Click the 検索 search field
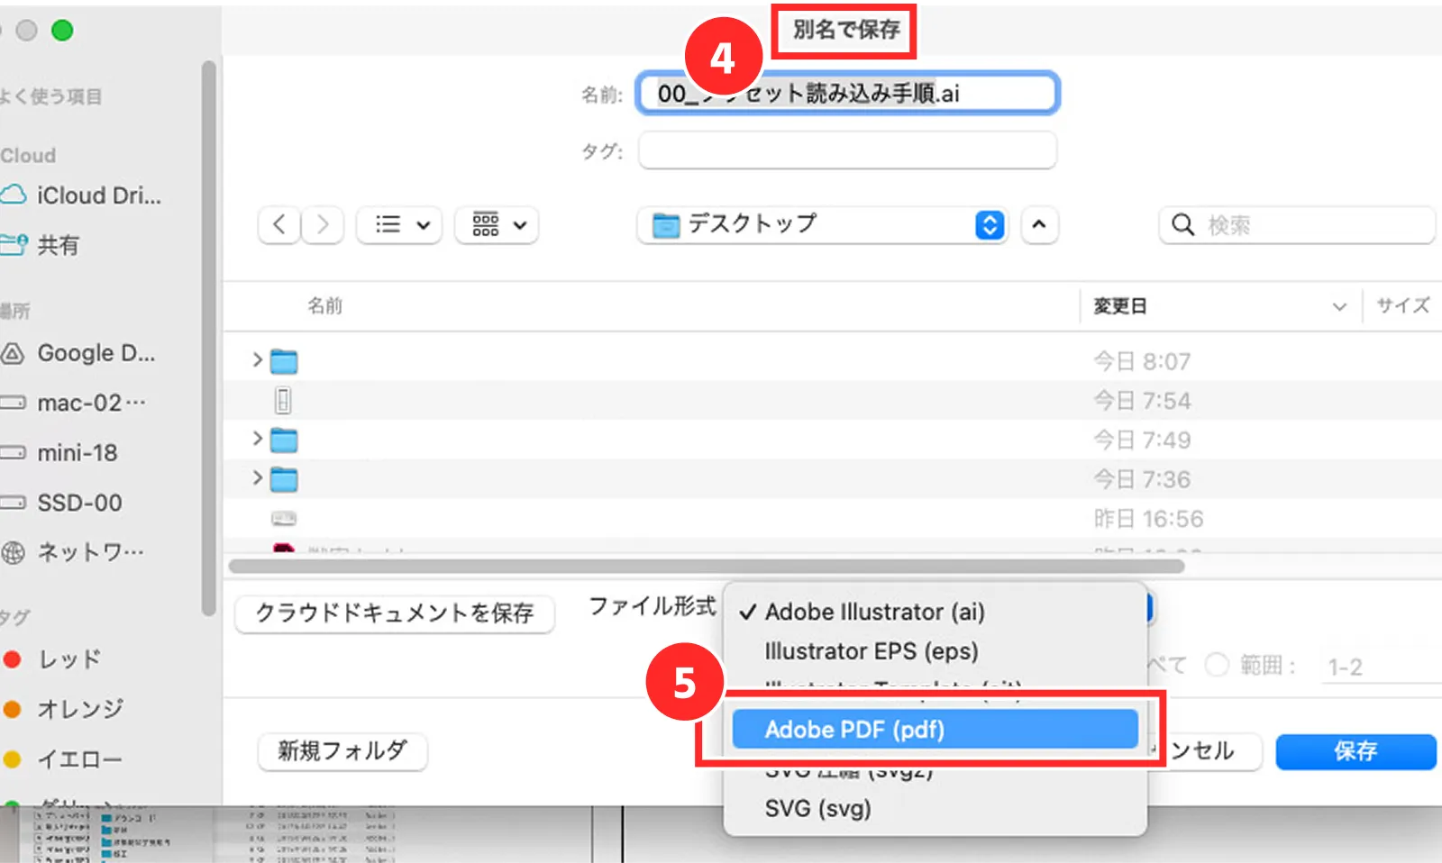1442x863 pixels. pyautogui.click(x=1296, y=224)
